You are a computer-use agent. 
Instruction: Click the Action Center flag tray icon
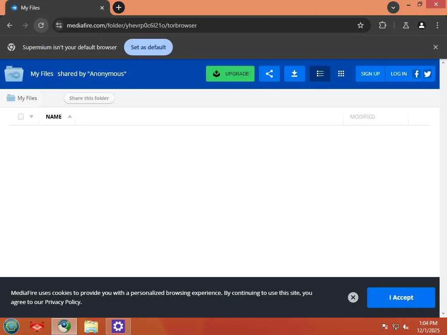(x=385, y=326)
